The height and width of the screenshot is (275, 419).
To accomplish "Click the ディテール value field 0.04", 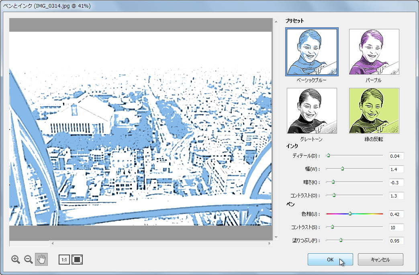I will 396,156.
